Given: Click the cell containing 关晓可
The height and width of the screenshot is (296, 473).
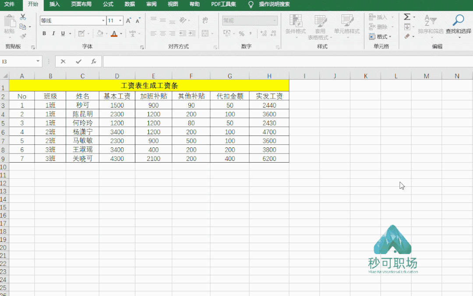Looking at the screenshot, I should click(82, 158).
